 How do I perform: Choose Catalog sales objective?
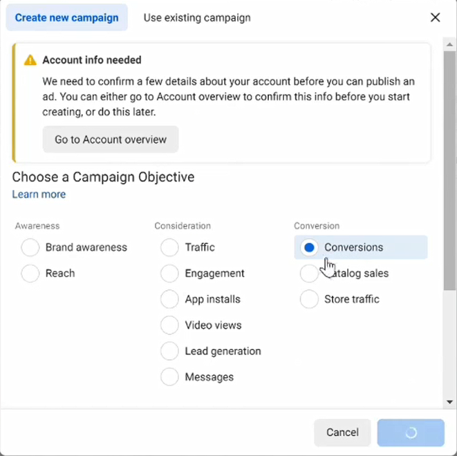[x=309, y=273]
